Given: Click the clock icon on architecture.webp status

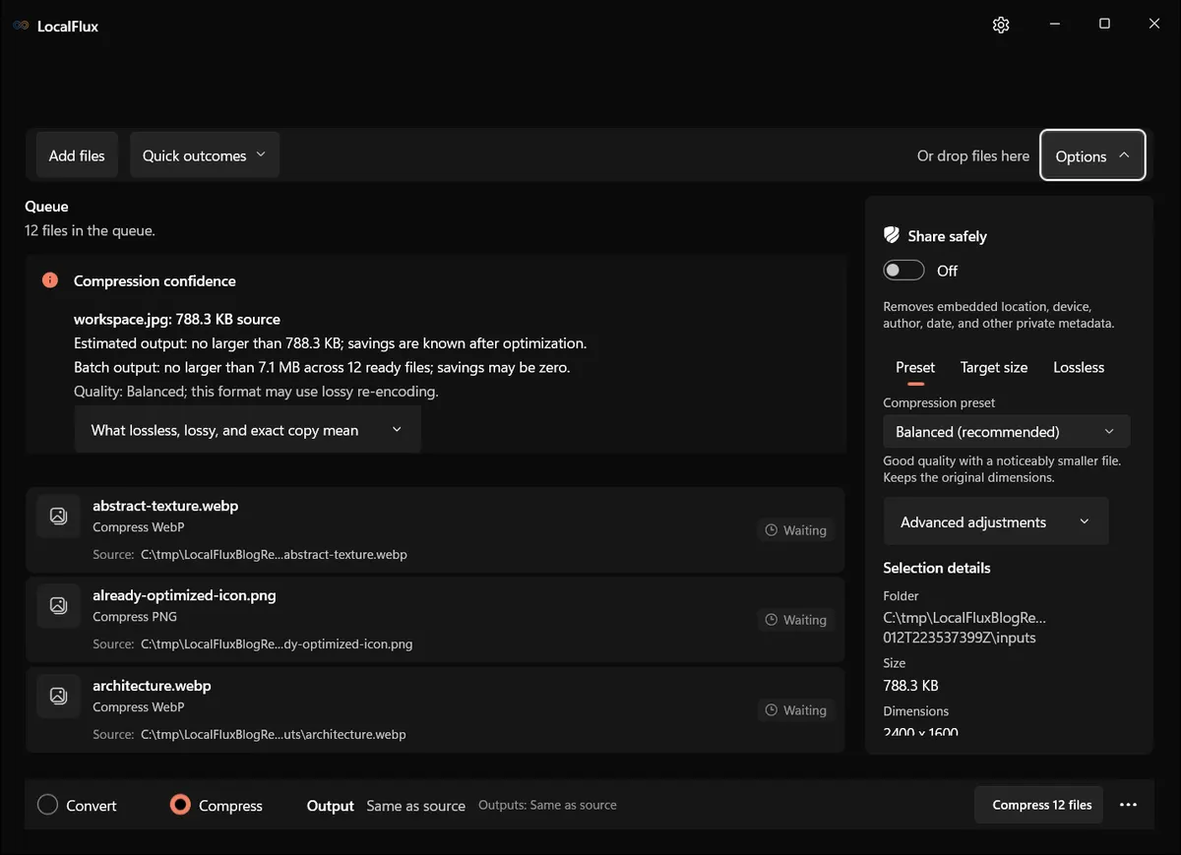Looking at the screenshot, I should coord(773,710).
